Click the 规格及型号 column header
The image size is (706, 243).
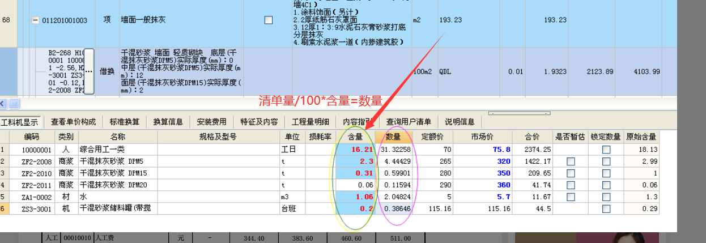point(218,137)
